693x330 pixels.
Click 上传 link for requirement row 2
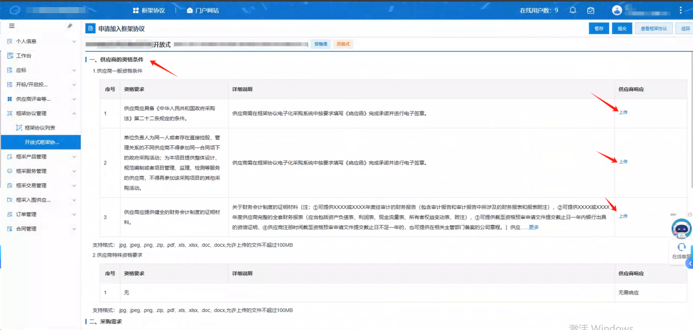623,161
